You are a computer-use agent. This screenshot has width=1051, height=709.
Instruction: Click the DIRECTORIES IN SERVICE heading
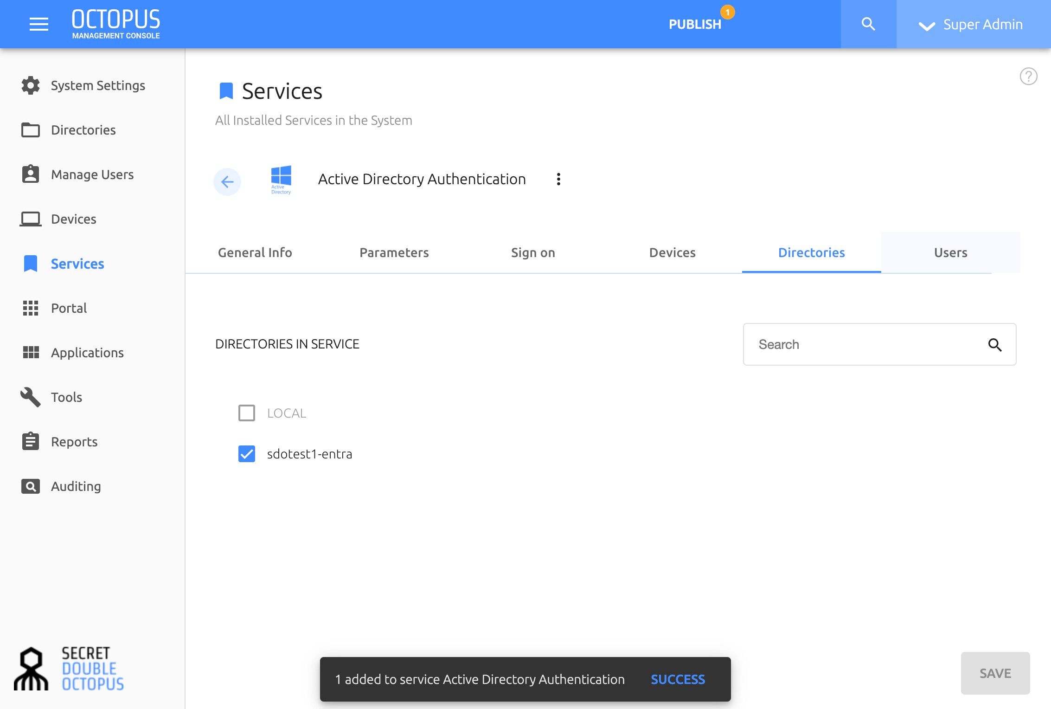tap(287, 344)
